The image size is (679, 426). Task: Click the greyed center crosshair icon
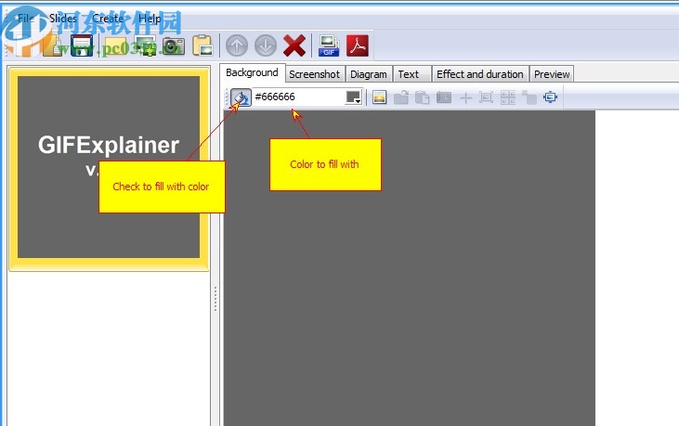point(465,97)
